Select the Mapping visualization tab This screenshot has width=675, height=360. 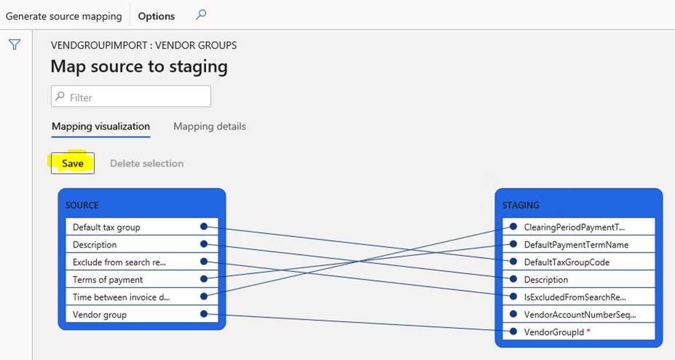(x=101, y=126)
